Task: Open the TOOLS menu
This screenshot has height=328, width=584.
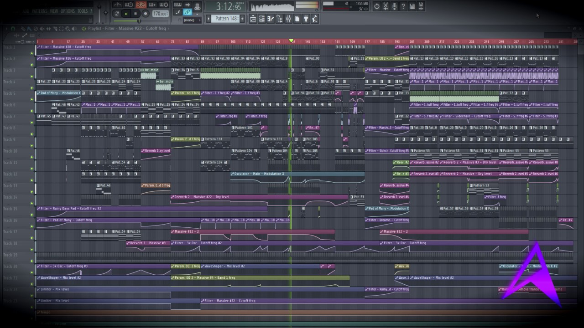Action: (x=83, y=11)
